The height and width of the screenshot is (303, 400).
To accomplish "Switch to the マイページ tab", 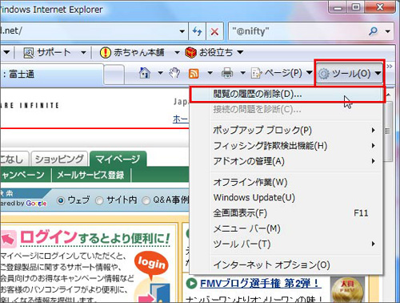I will pyautogui.click(x=118, y=160).
